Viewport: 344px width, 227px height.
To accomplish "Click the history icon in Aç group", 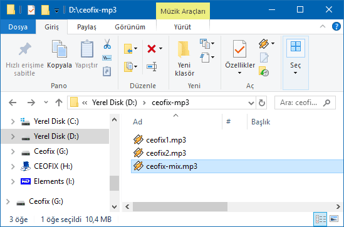I will [x=264, y=71].
